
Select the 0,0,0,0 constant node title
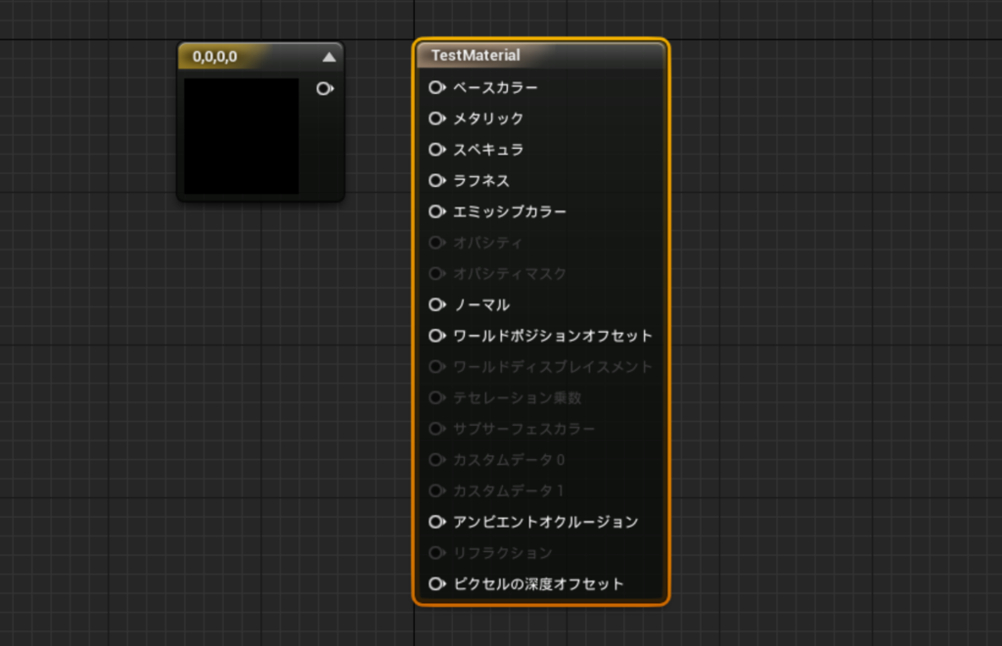pos(214,57)
